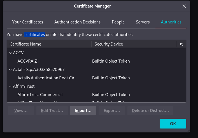
Task: Select the Actalis S.p.A./03358520967 group row
Action: pos(96,70)
